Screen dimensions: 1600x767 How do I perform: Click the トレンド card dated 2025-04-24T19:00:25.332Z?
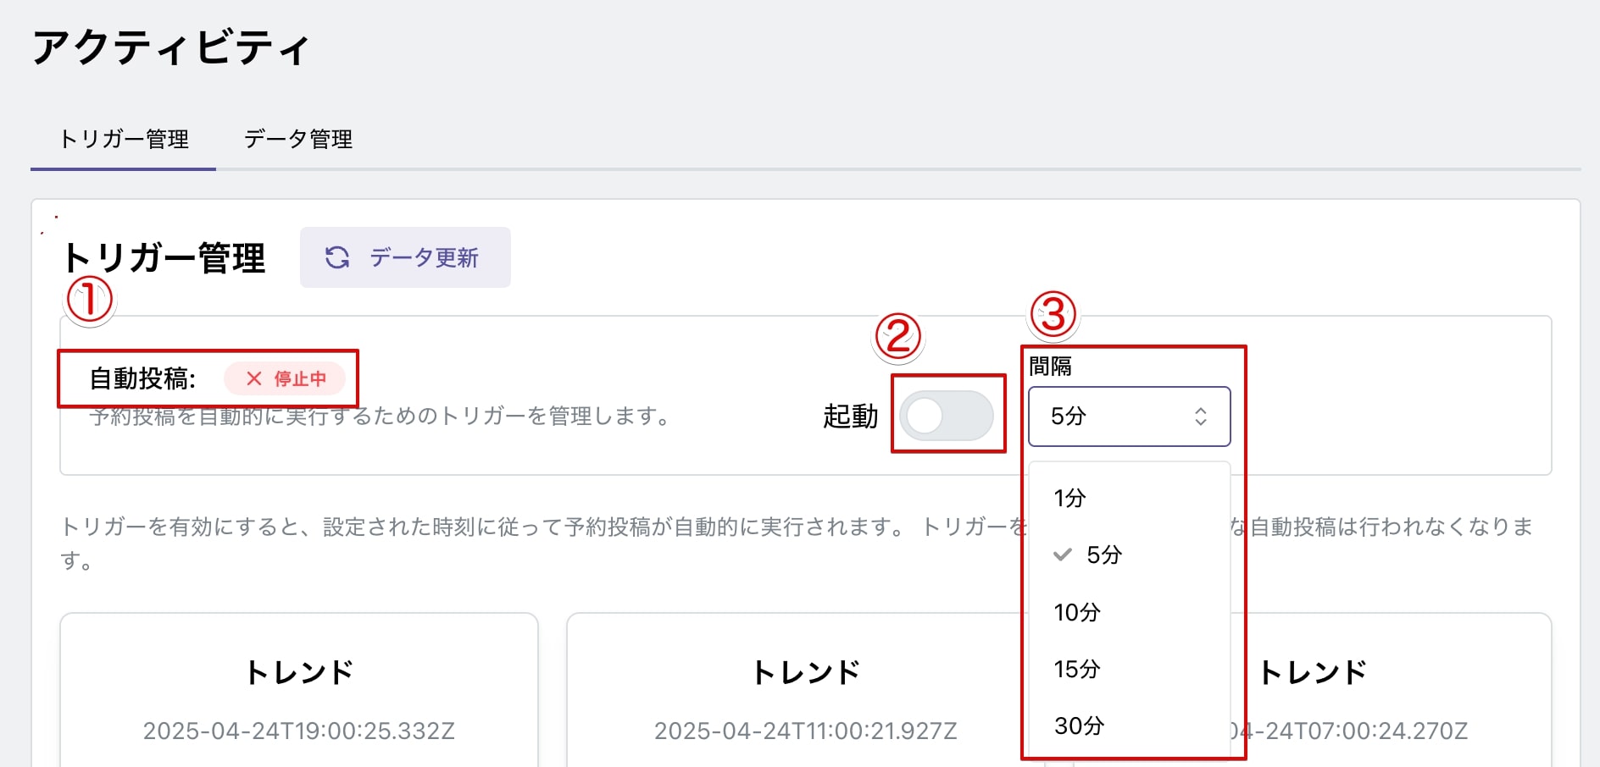299,690
